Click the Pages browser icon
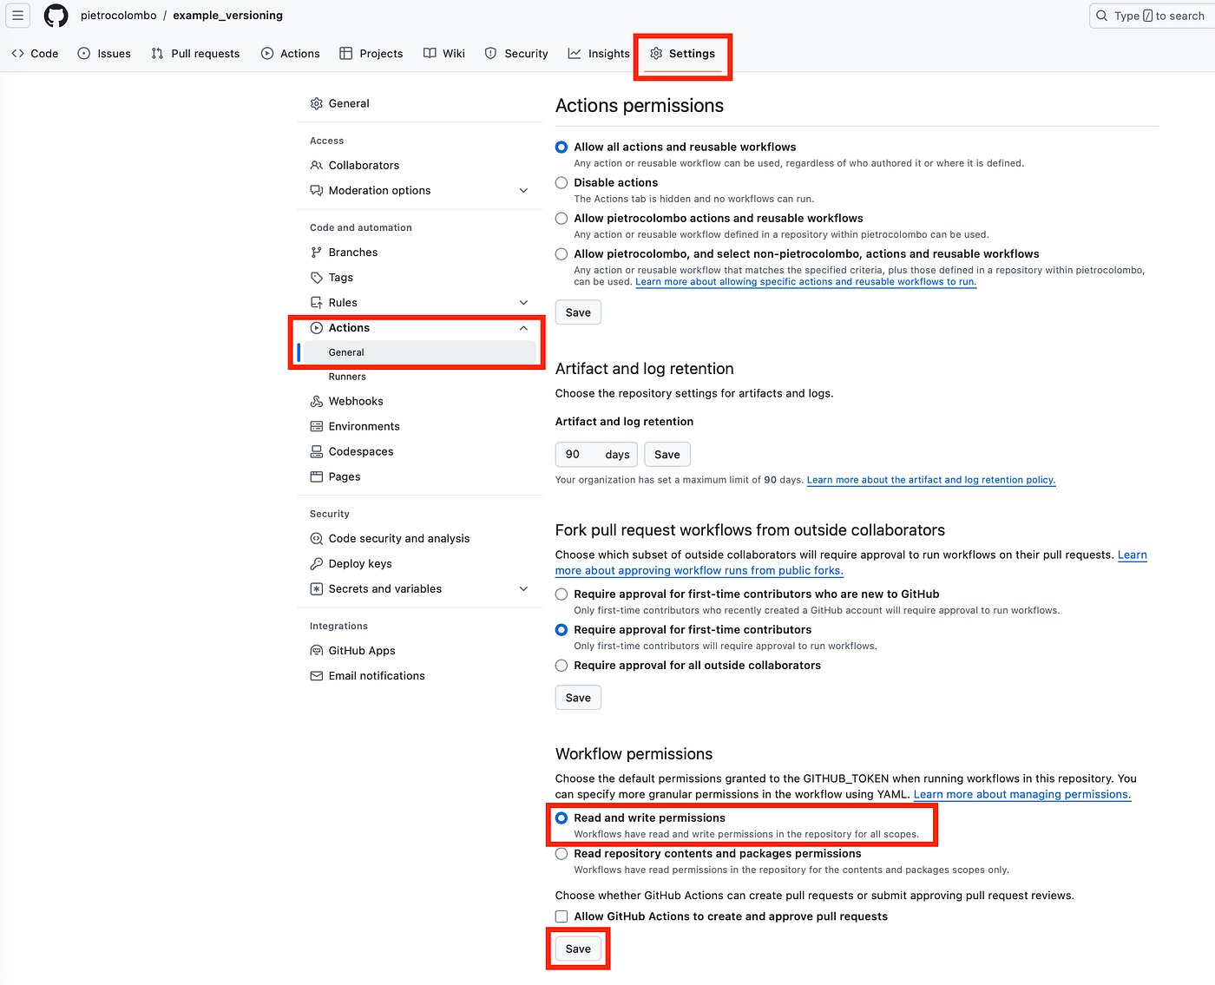 [x=317, y=476]
